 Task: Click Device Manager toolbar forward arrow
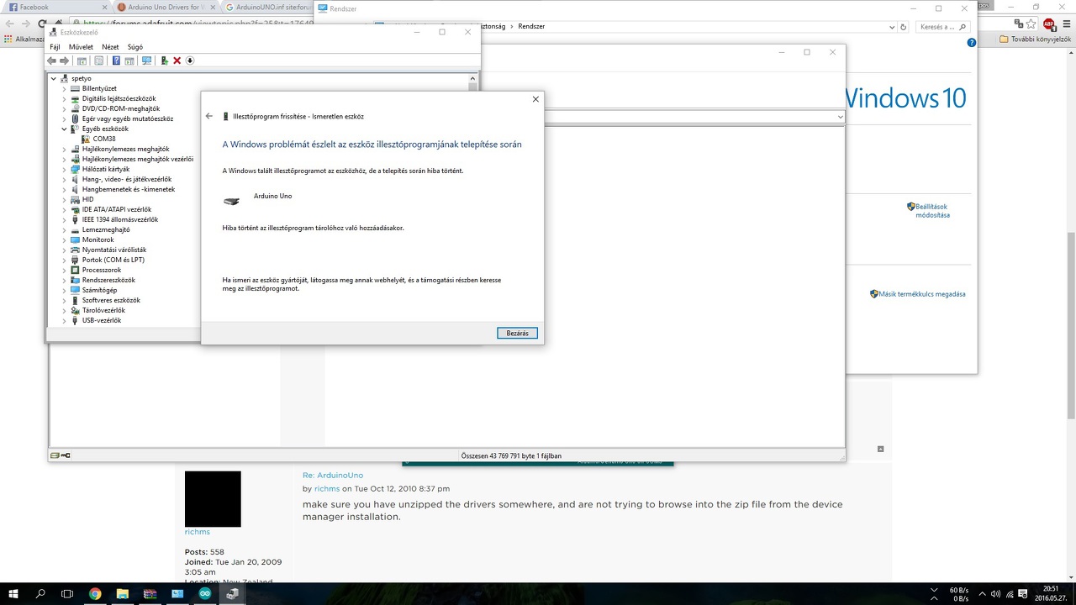[x=64, y=60]
